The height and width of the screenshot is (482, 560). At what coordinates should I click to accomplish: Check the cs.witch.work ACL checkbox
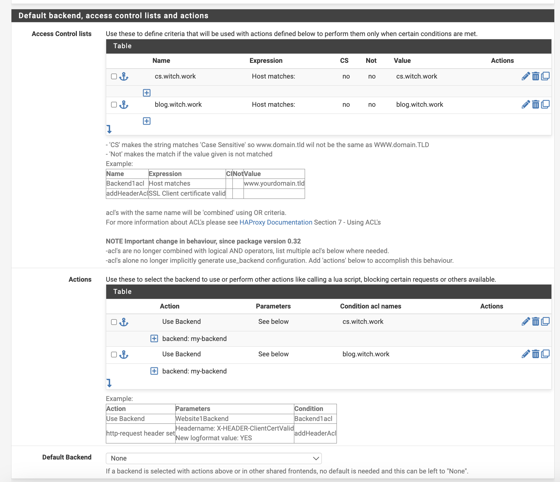[114, 76]
